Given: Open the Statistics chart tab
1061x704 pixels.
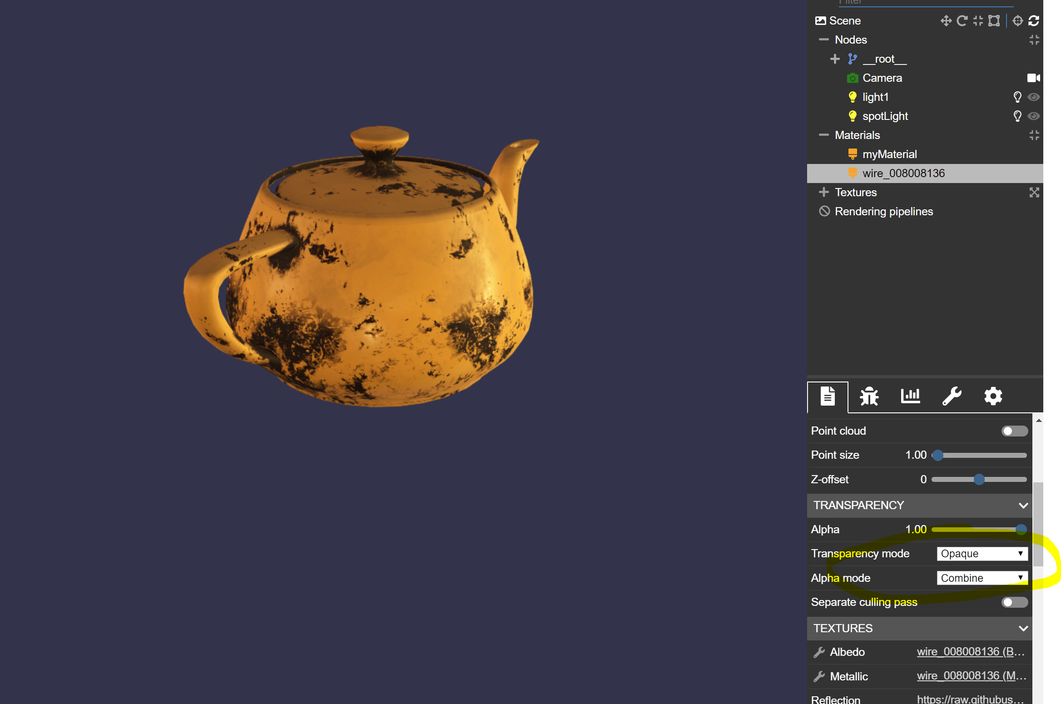Looking at the screenshot, I should pyautogui.click(x=910, y=397).
